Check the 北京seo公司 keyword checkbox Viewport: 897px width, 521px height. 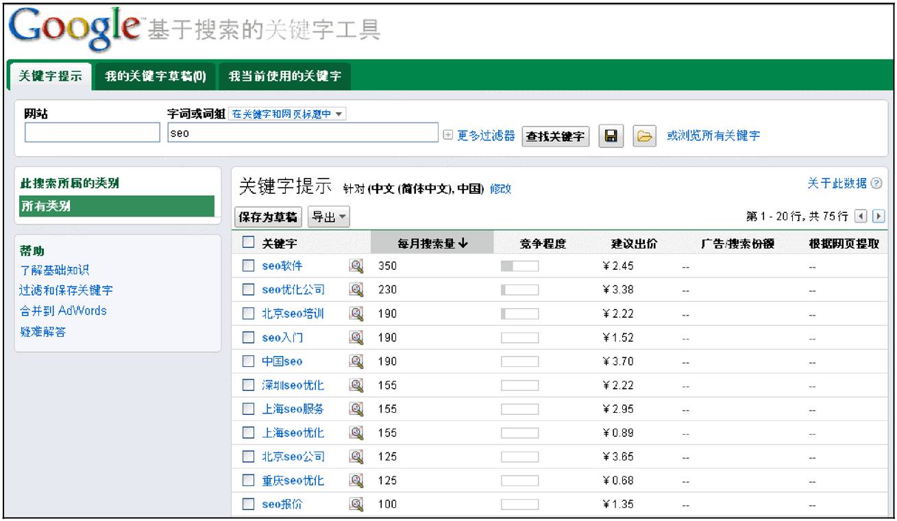(x=248, y=457)
